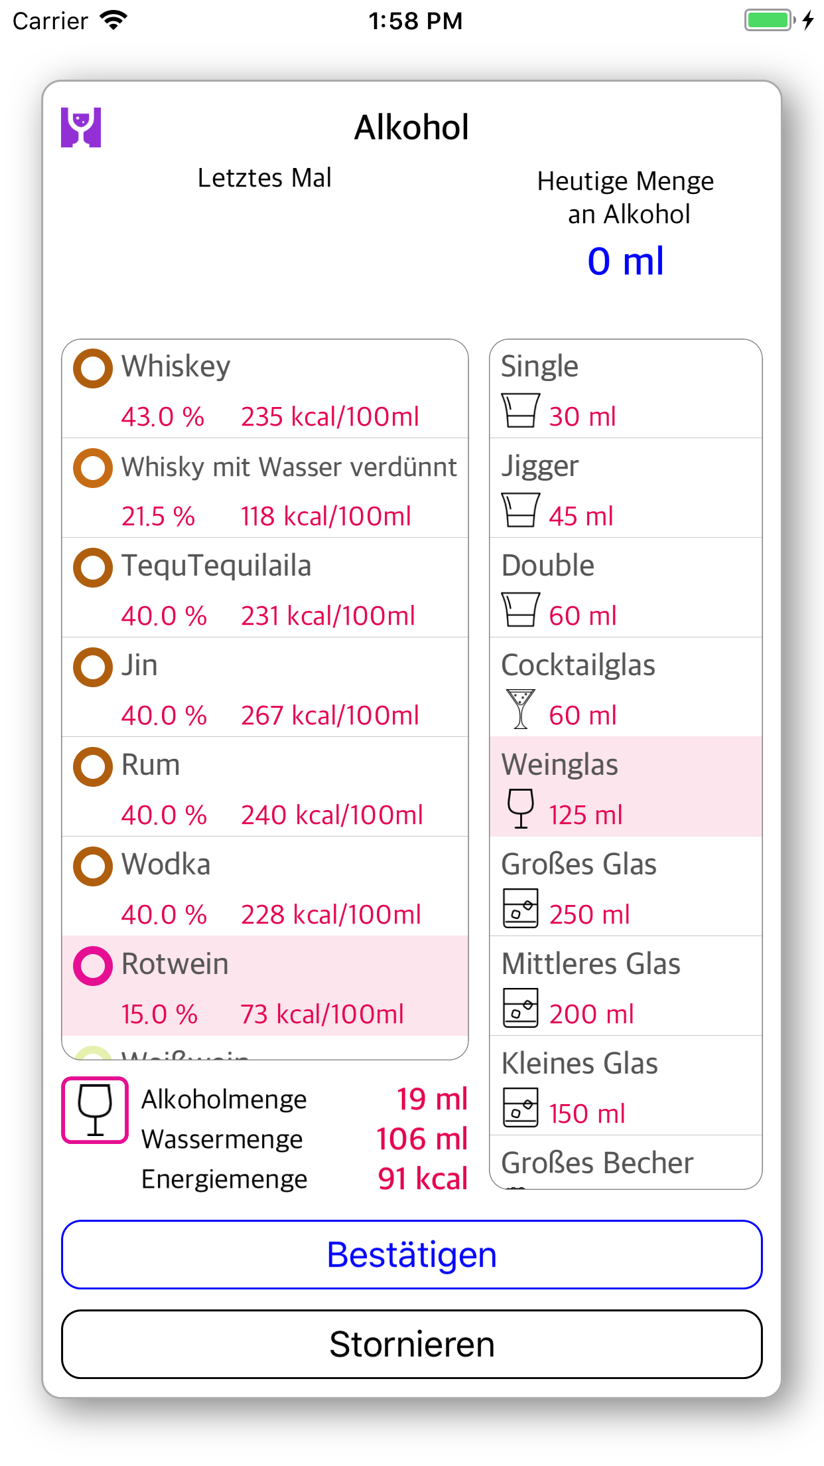Tap the Cocktailglas martini icon
This screenshot has width=824, height=1466.
[x=520, y=708]
